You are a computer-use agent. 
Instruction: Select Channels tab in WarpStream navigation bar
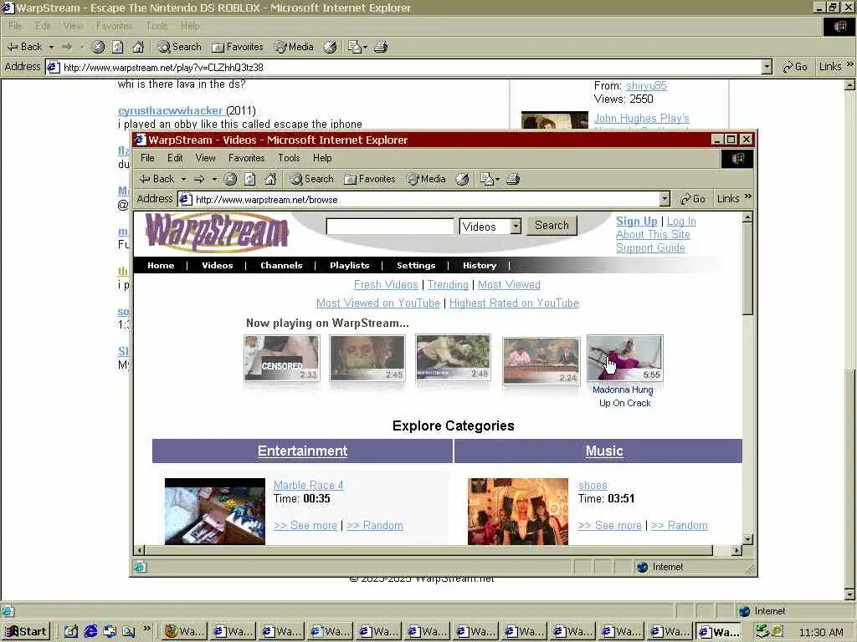click(281, 265)
